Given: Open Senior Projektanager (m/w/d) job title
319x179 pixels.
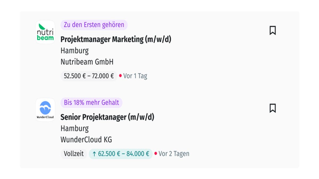Looking at the screenshot, I should click(107, 117).
